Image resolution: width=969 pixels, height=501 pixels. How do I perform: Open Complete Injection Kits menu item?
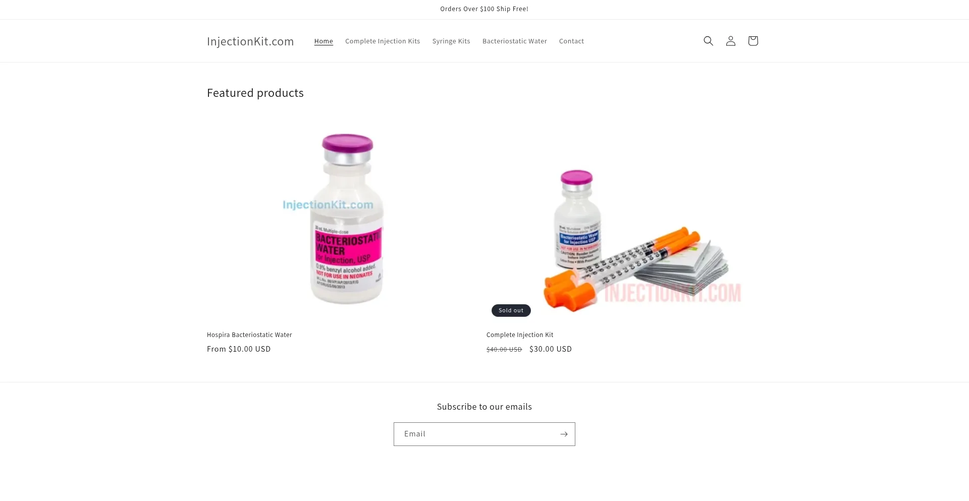[383, 41]
